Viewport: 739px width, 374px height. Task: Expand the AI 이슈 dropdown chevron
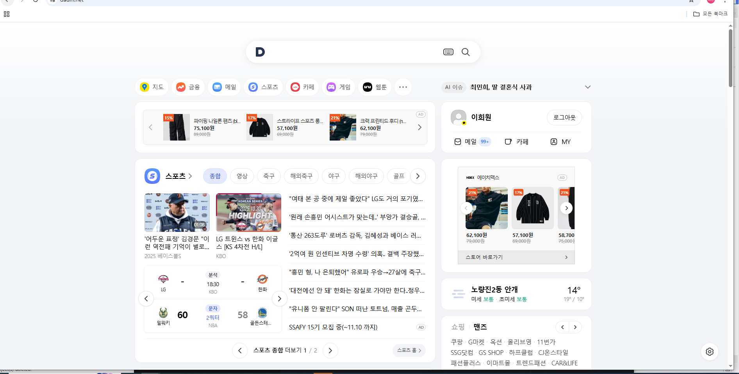point(587,87)
